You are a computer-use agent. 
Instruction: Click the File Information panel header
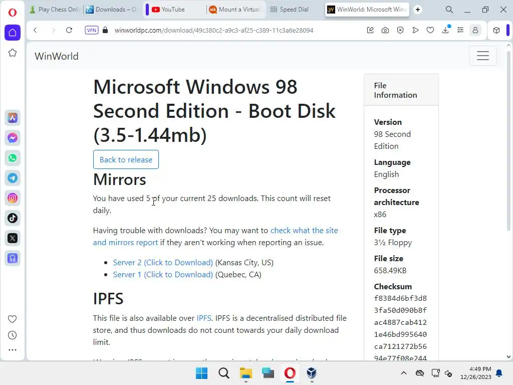401,90
